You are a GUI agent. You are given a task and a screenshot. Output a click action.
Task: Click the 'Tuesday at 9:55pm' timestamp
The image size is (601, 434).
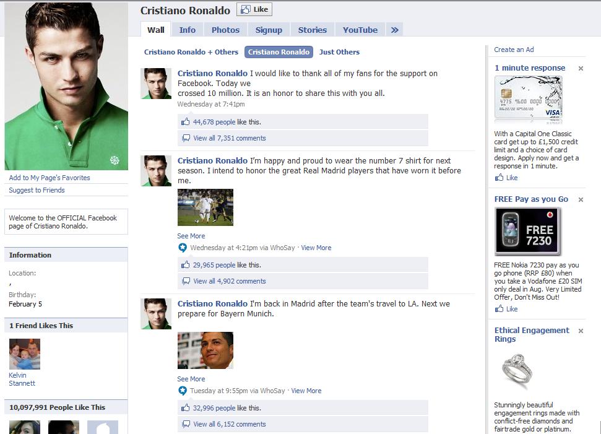(219, 391)
